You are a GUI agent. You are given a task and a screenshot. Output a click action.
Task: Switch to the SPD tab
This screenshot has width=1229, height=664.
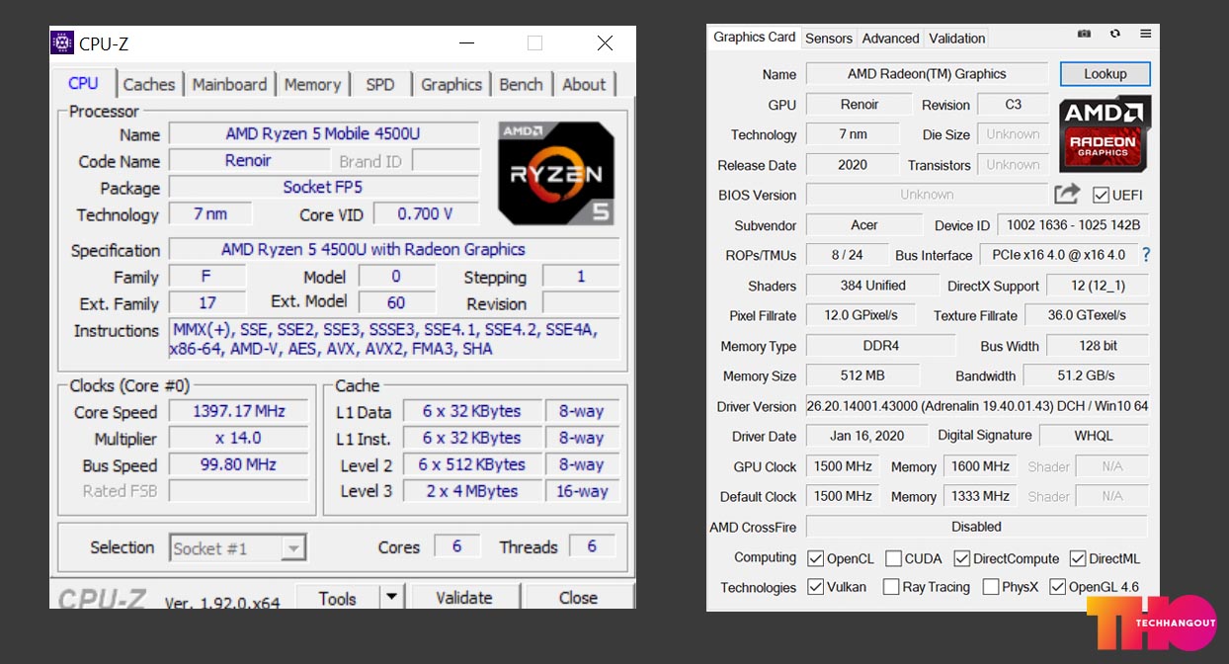pos(380,85)
